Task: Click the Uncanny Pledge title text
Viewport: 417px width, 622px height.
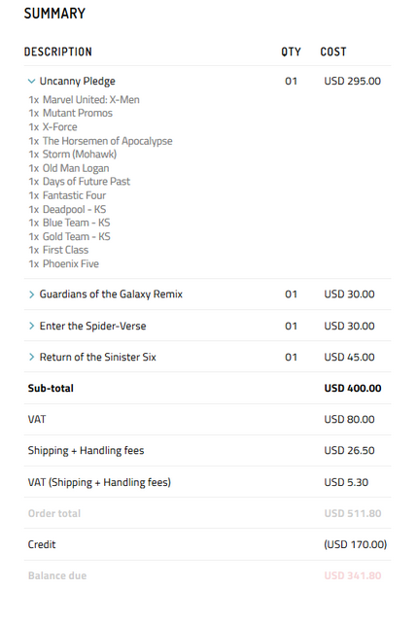Action: (x=78, y=82)
